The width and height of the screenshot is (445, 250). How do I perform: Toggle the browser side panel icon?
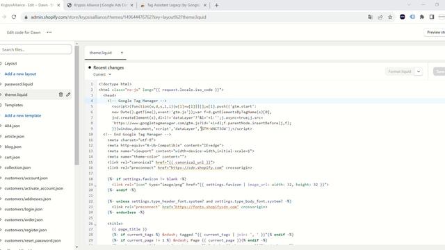432,17
